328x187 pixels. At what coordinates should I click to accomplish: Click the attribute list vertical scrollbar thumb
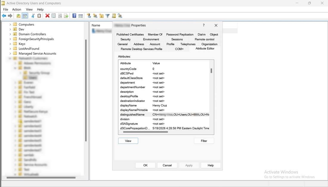pos(211,71)
